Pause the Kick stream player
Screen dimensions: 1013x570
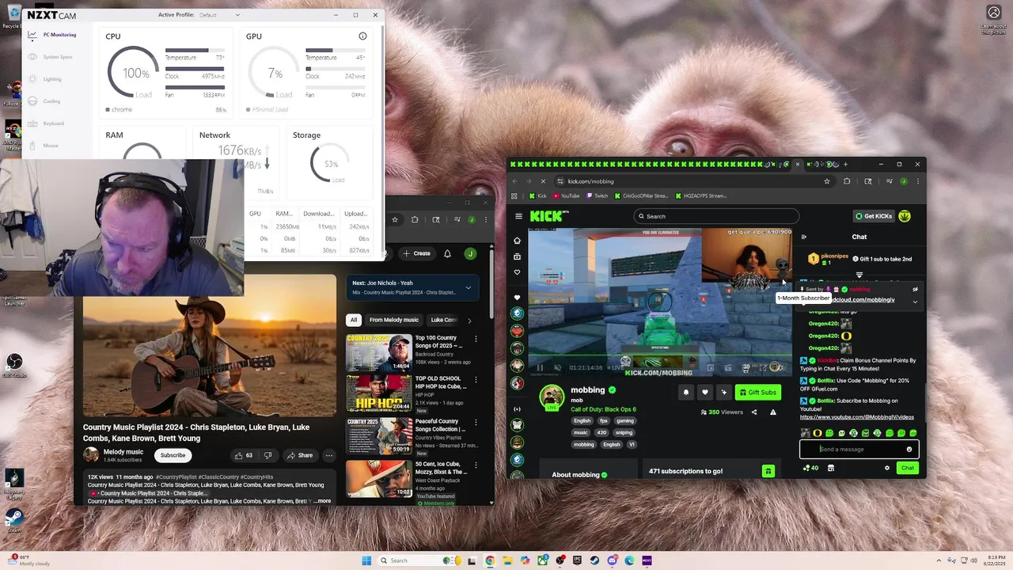(x=540, y=367)
